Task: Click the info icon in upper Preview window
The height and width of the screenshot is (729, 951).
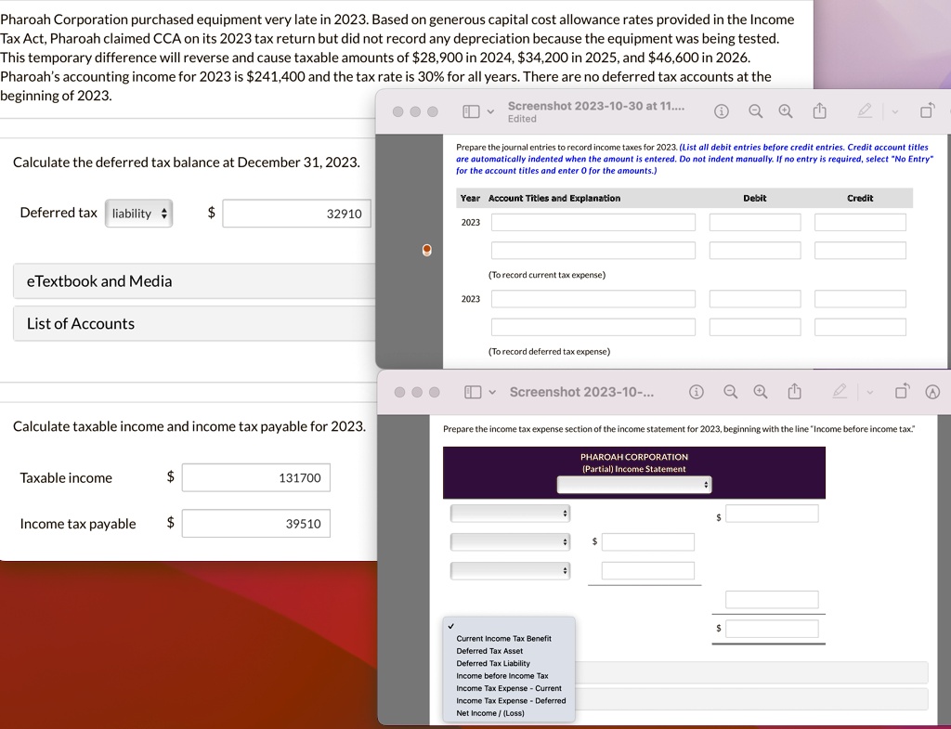Action: (x=721, y=111)
